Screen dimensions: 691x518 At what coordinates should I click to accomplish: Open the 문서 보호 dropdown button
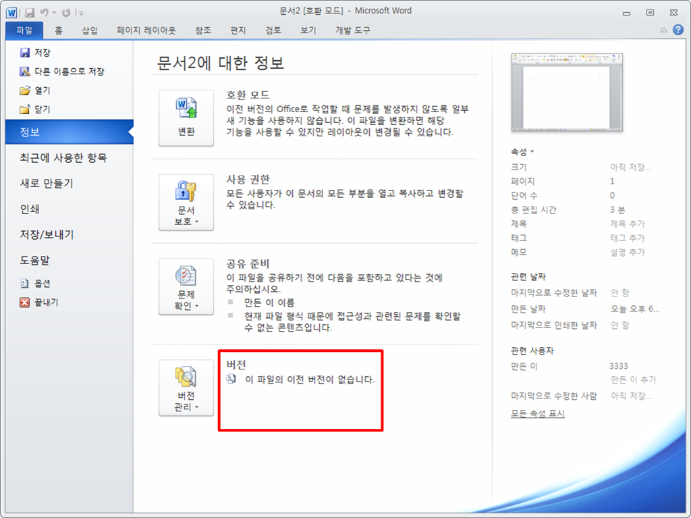[186, 202]
